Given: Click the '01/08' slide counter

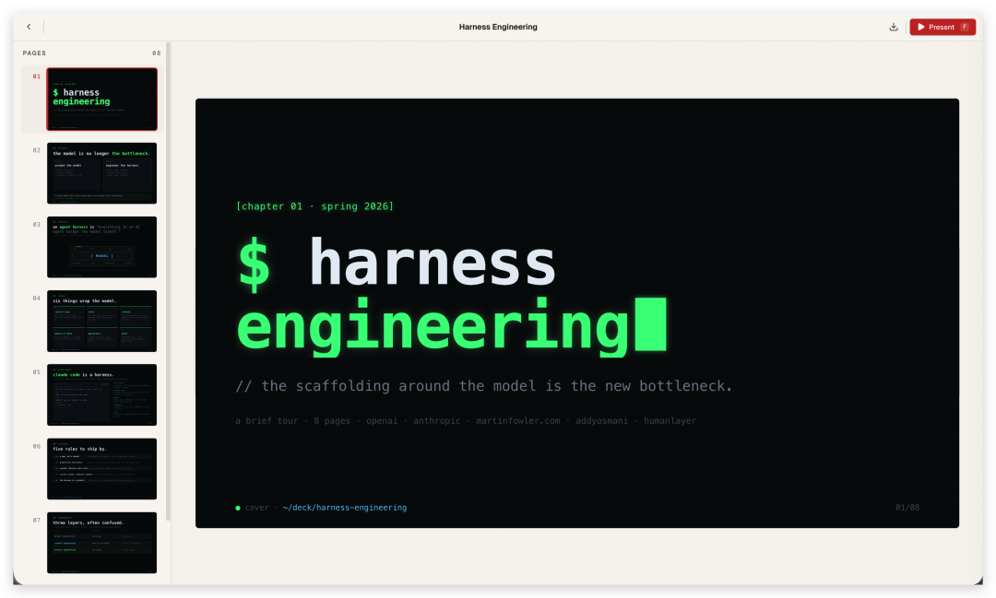Looking at the screenshot, I should (907, 507).
